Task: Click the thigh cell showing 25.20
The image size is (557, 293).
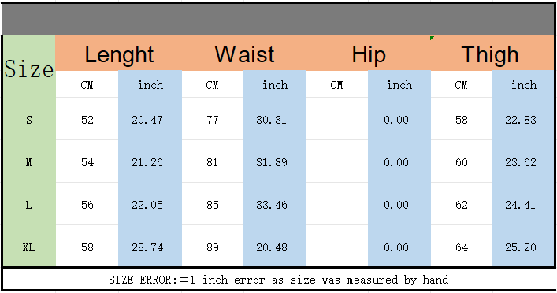Action: pyautogui.click(x=523, y=246)
